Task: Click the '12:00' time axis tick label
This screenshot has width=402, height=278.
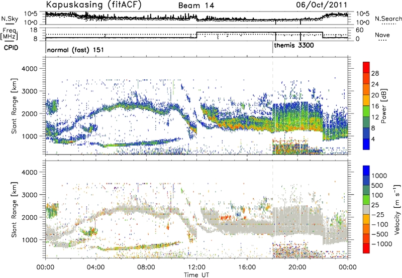Action: point(196,267)
